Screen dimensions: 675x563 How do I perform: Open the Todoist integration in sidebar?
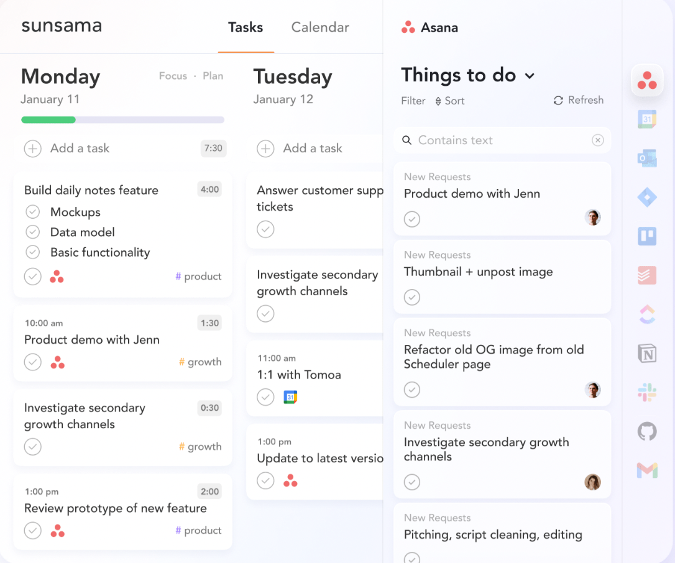pos(647,275)
